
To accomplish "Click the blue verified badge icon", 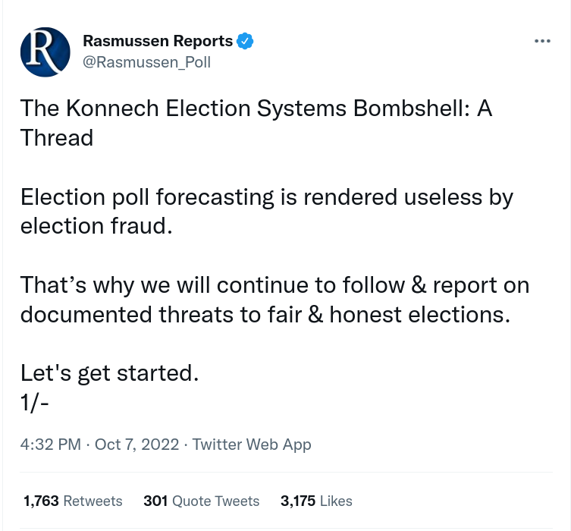I will tap(245, 41).
